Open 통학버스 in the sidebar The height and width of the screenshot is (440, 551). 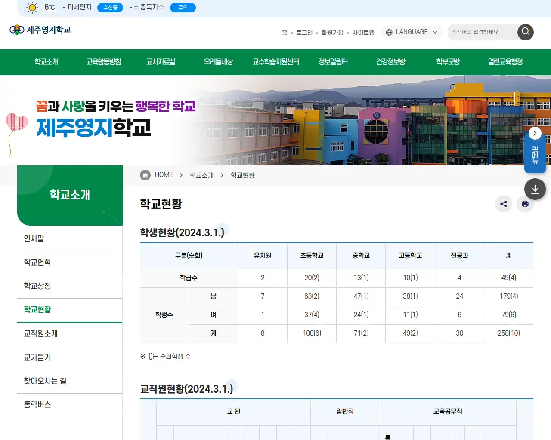click(x=70, y=404)
